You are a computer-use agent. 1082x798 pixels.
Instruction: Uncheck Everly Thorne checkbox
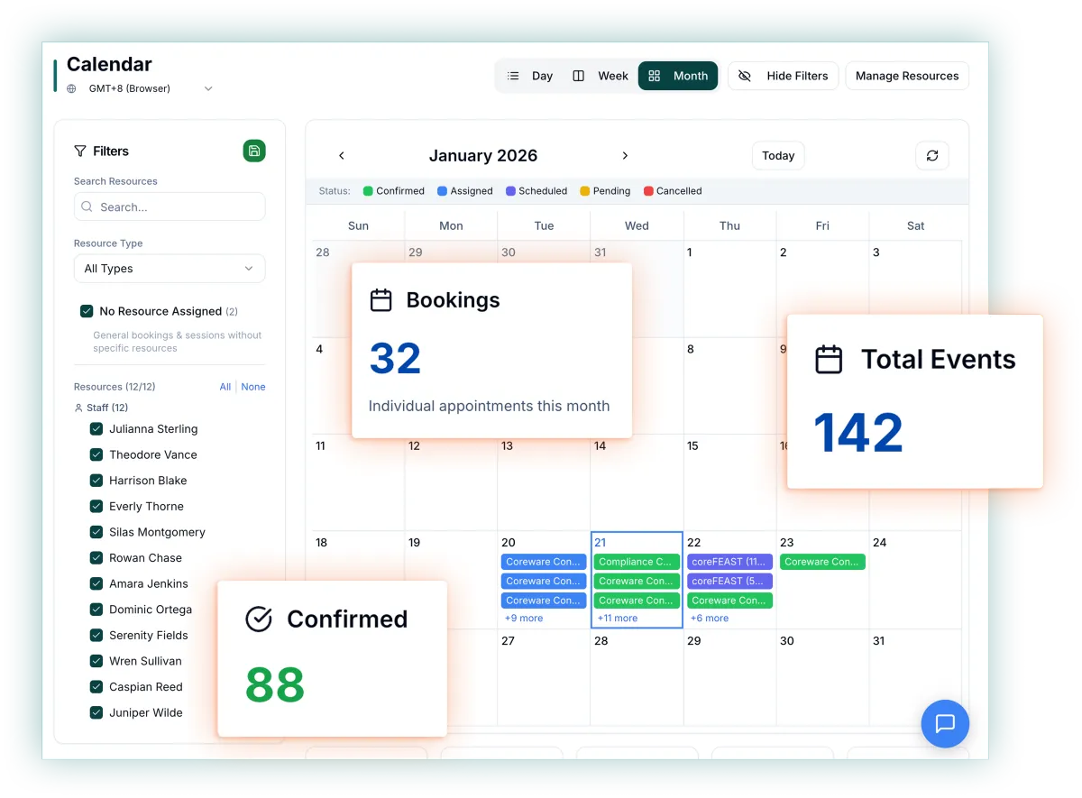pos(96,506)
